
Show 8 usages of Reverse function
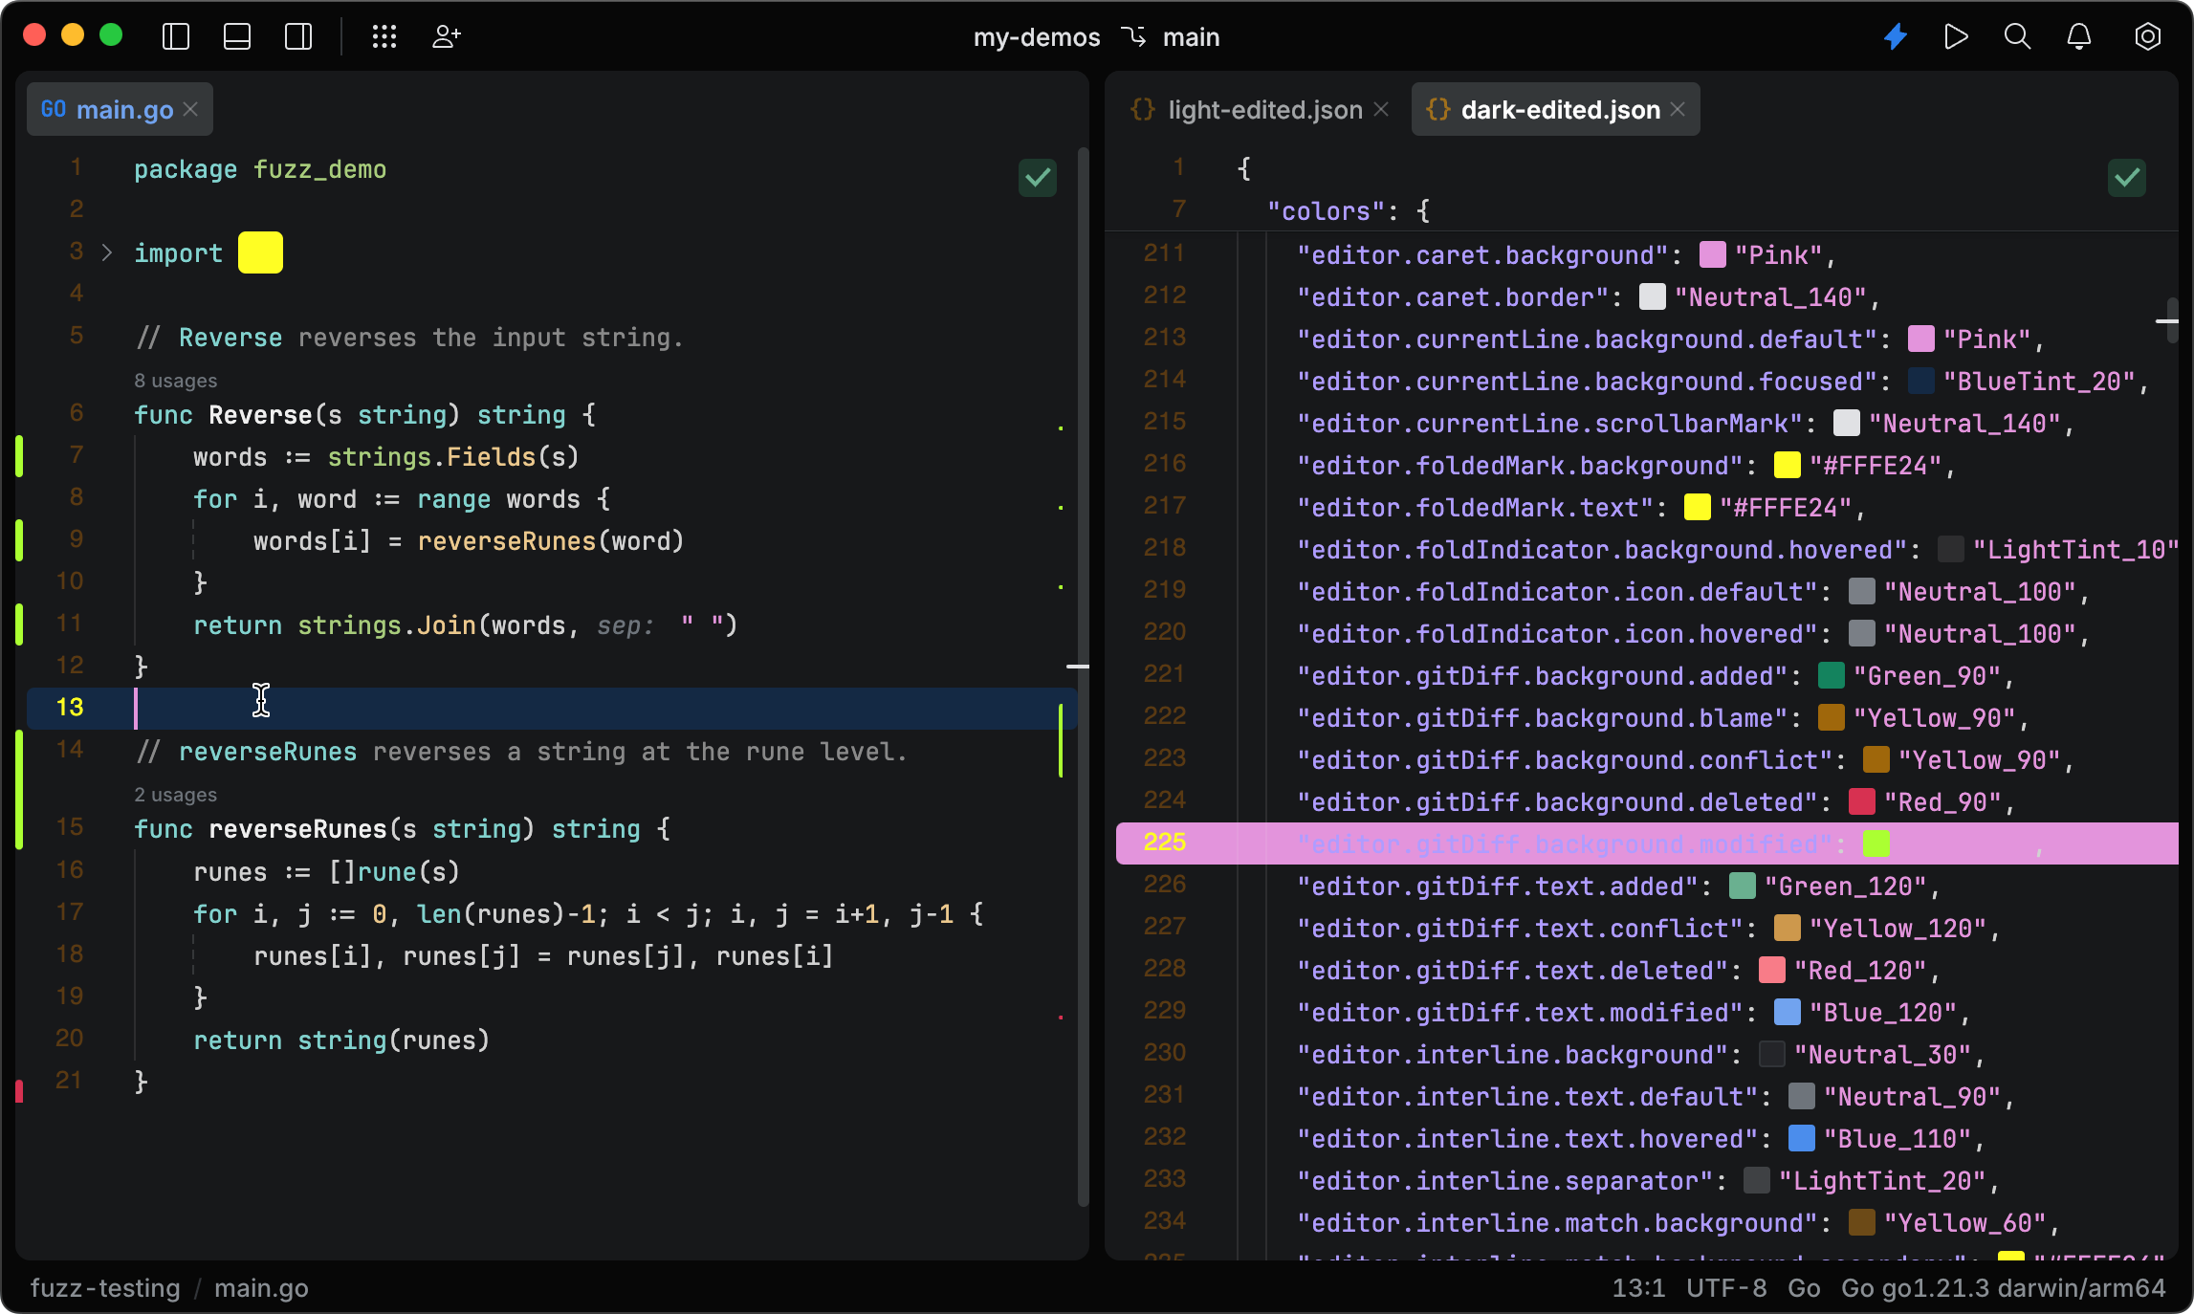175,380
